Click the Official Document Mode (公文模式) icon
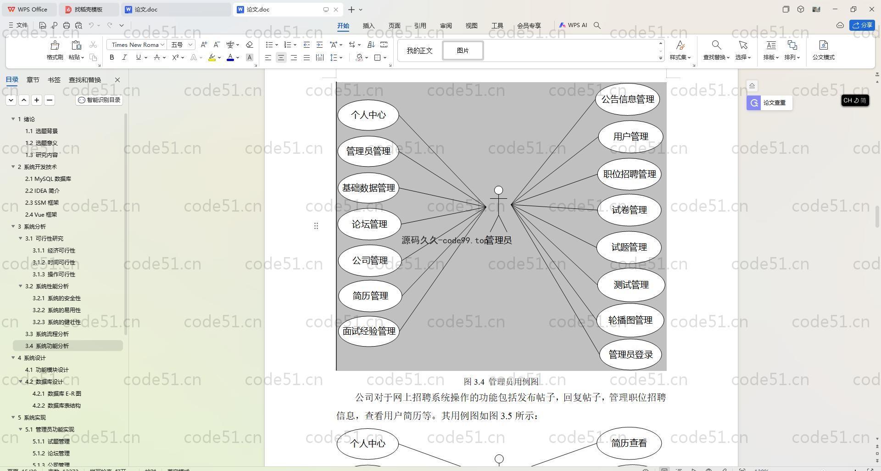 click(x=823, y=45)
